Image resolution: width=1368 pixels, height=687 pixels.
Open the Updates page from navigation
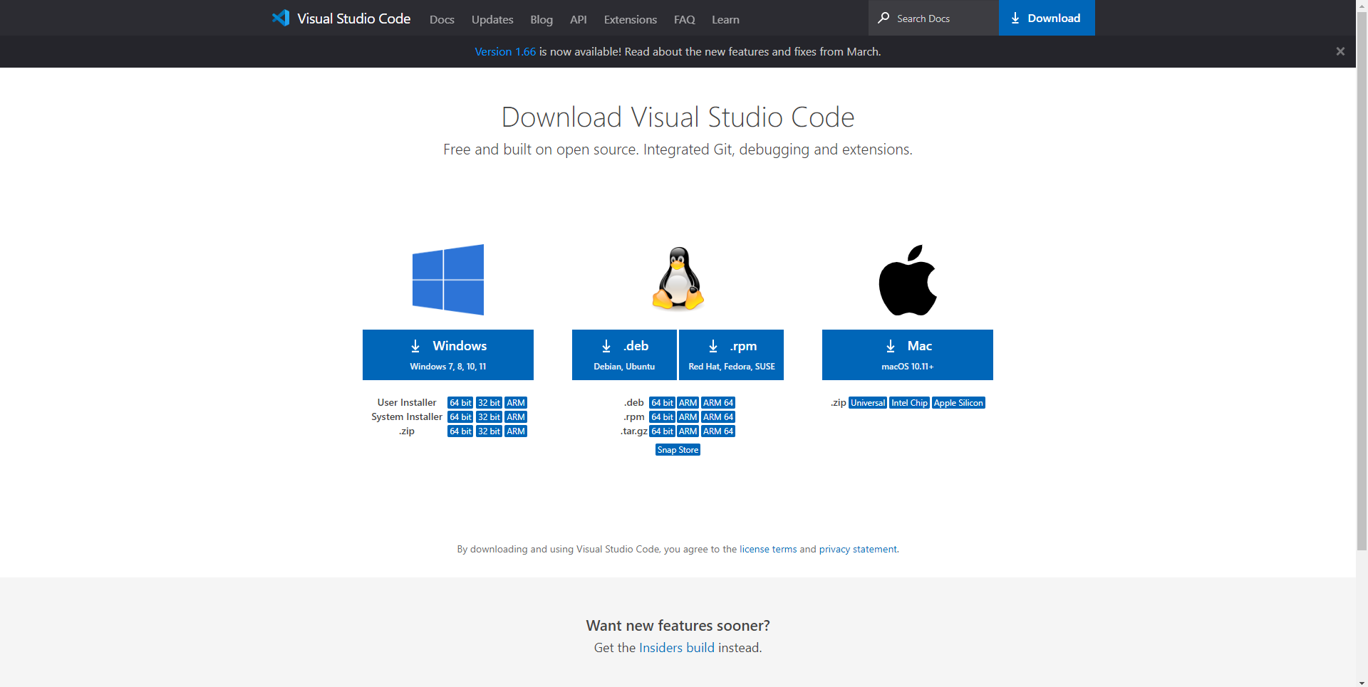click(x=492, y=19)
